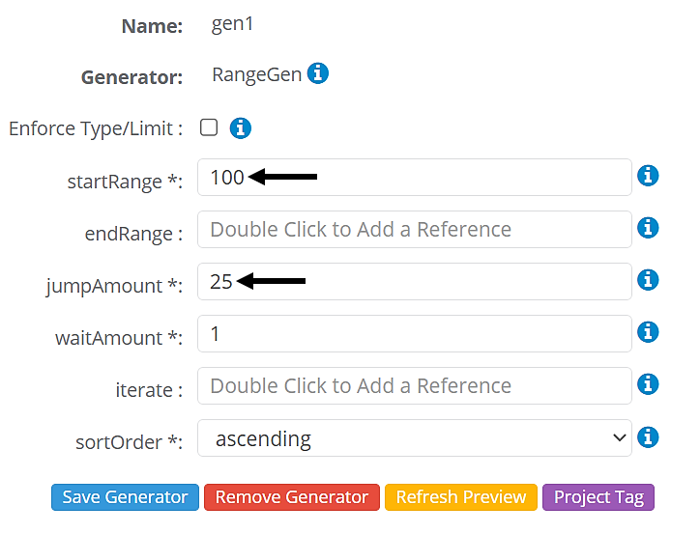The image size is (700, 534).
Task: Click Refresh Preview button
Action: (461, 497)
